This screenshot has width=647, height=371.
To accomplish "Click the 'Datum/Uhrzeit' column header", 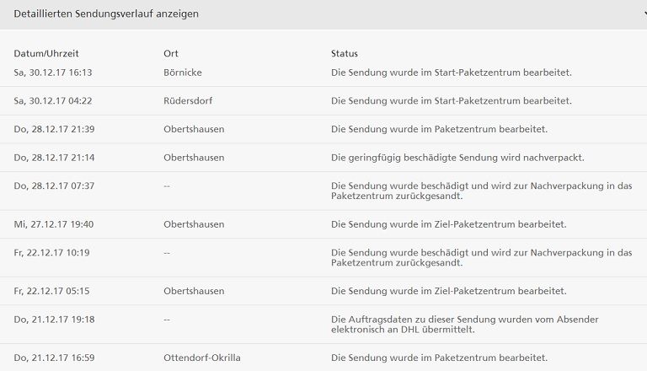I will pos(46,54).
